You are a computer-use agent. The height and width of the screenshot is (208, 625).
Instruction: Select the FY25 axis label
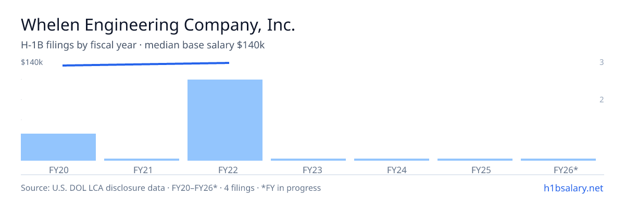(475, 170)
